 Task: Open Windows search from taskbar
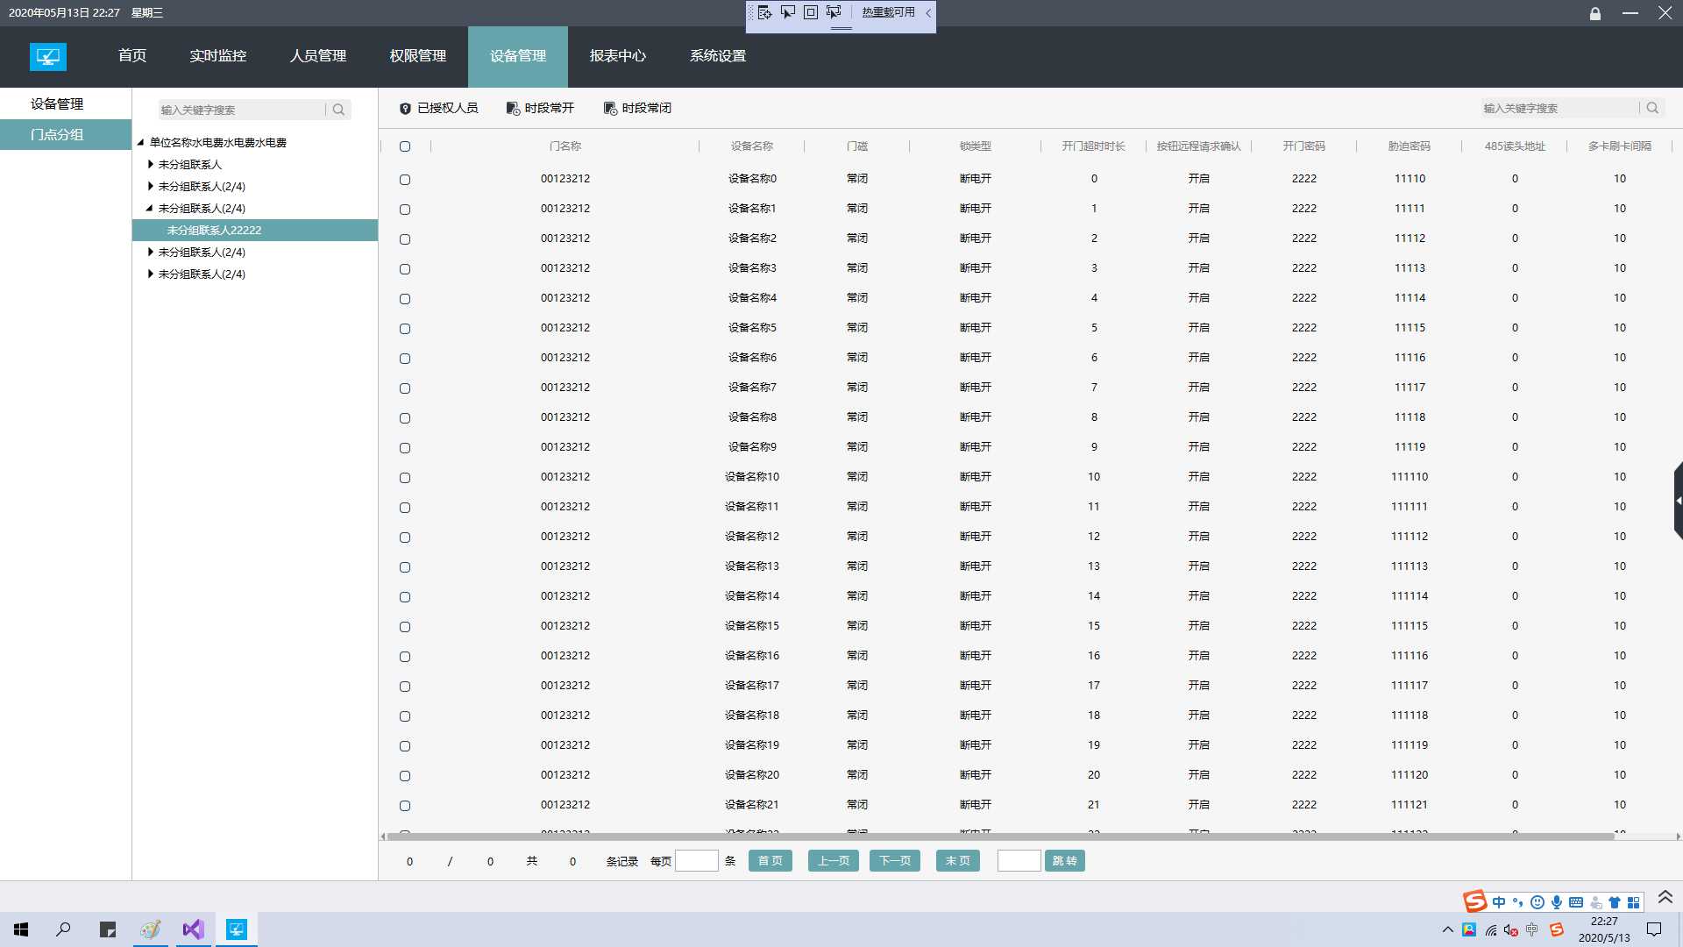63,929
